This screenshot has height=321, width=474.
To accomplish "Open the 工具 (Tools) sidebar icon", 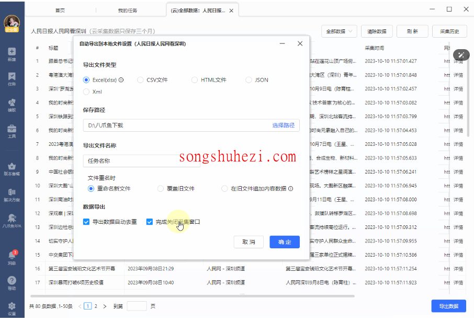I will click(12, 131).
